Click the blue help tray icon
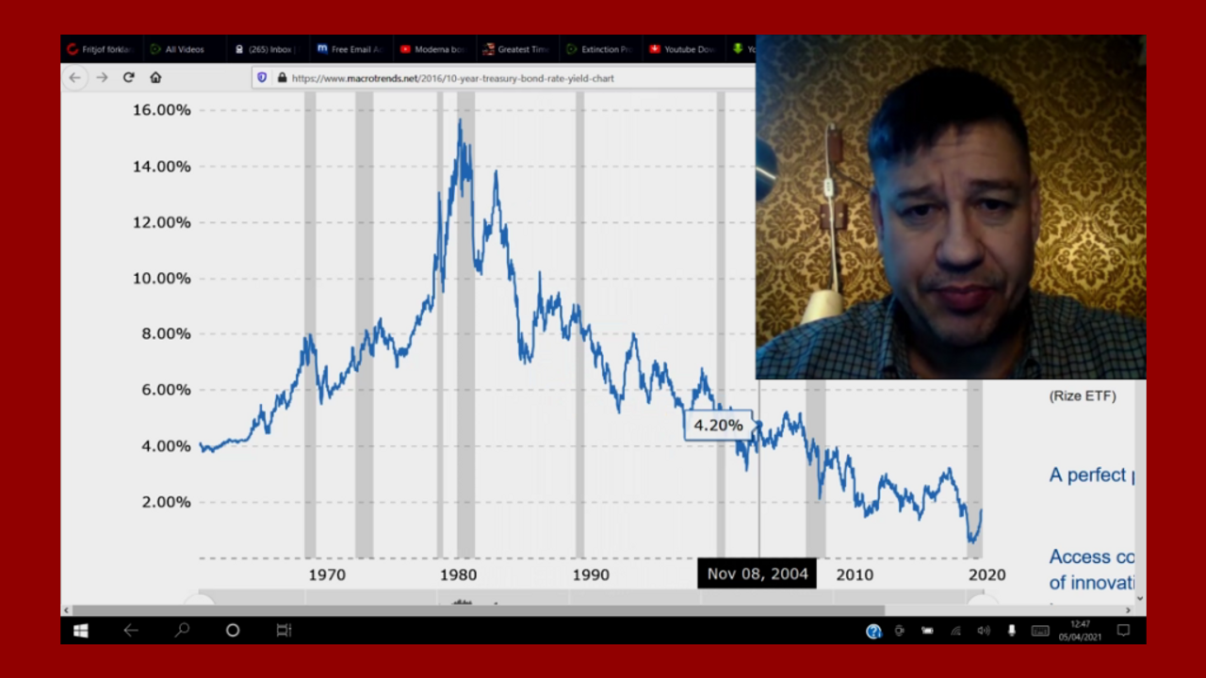1206x678 pixels. pyautogui.click(x=873, y=631)
